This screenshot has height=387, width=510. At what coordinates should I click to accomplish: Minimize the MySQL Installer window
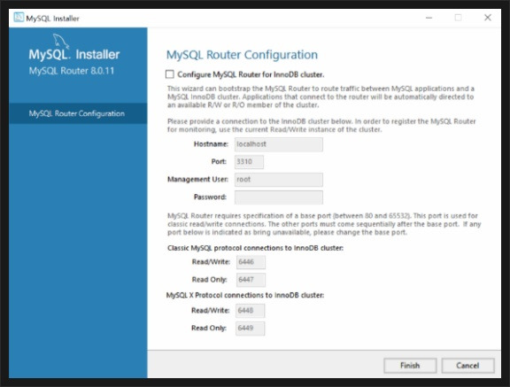429,18
